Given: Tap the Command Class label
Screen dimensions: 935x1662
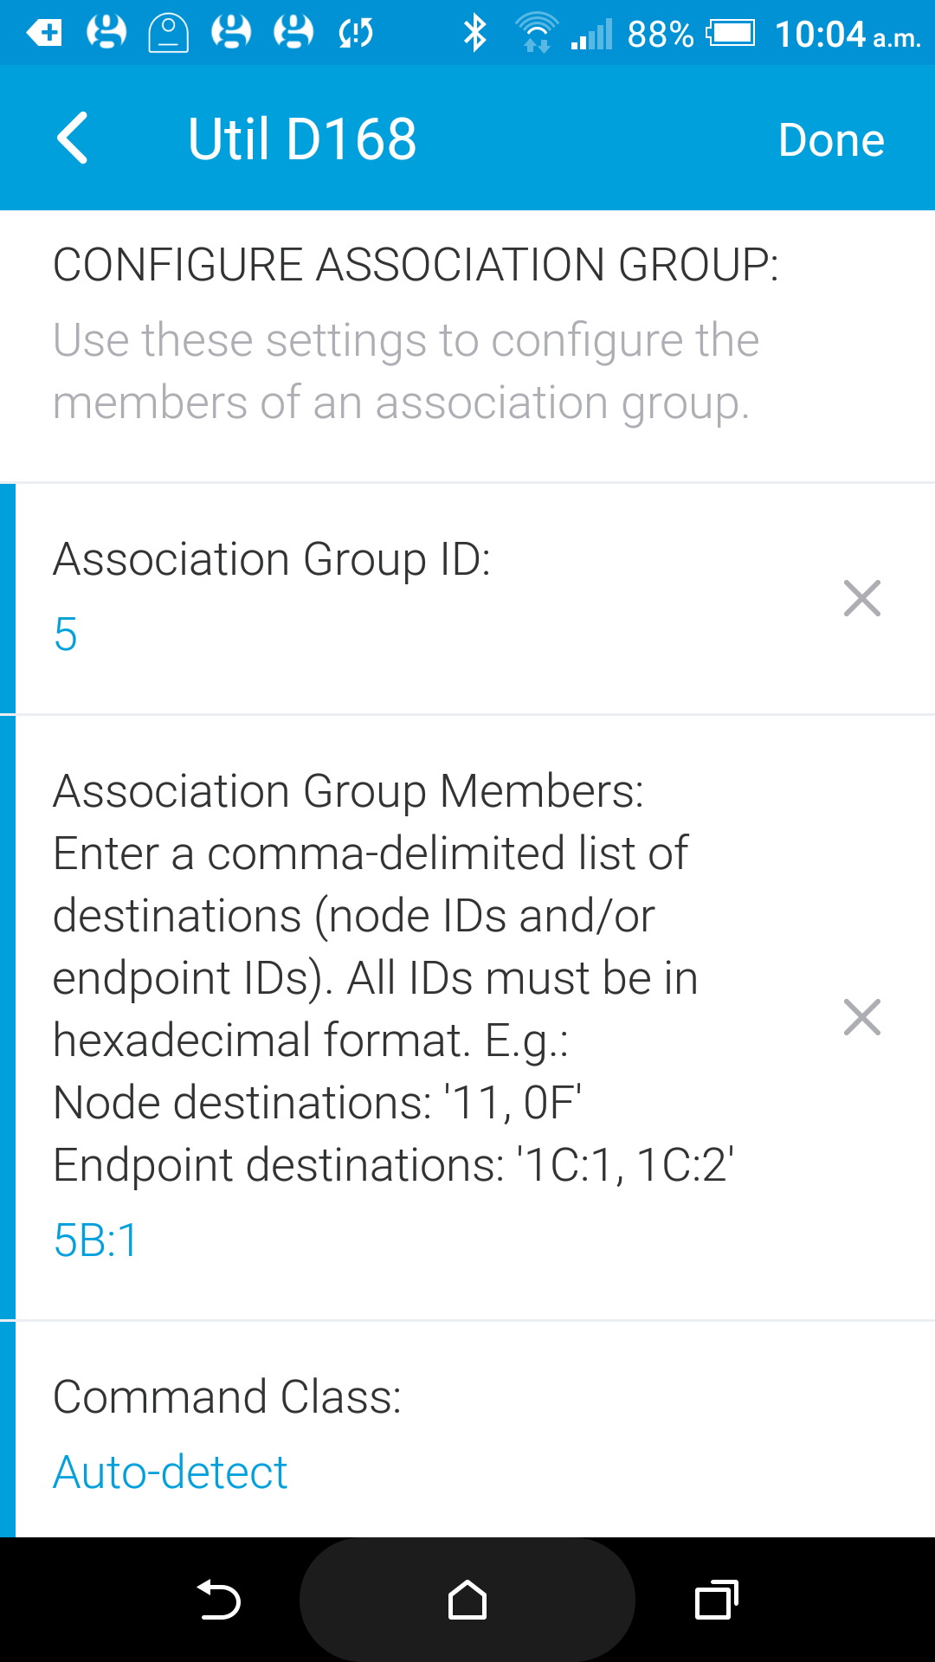Looking at the screenshot, I should click(228, 1396).
